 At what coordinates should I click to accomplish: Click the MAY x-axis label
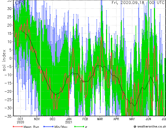132,119
